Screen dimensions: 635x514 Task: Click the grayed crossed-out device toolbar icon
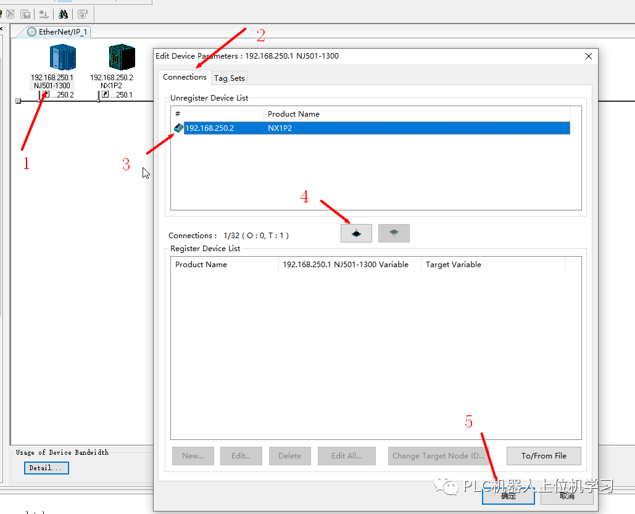point(11,15)
